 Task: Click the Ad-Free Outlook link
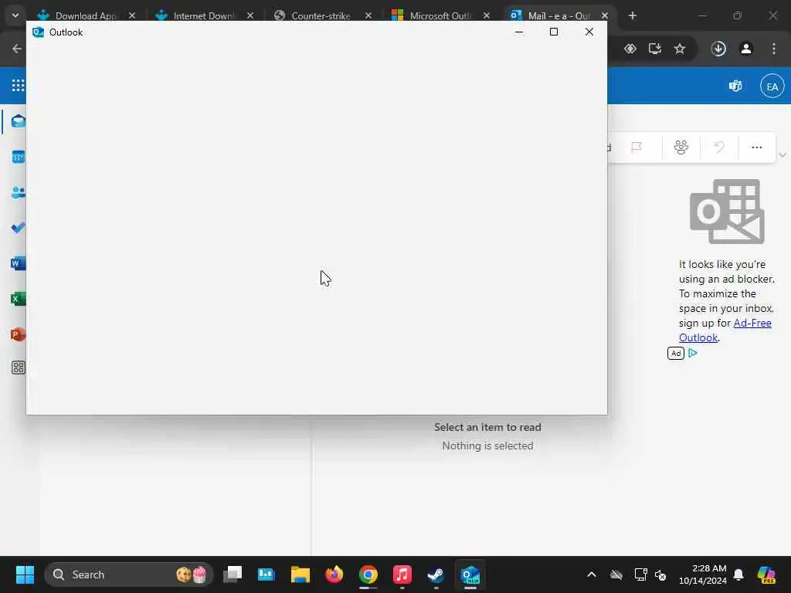[725, 330]
